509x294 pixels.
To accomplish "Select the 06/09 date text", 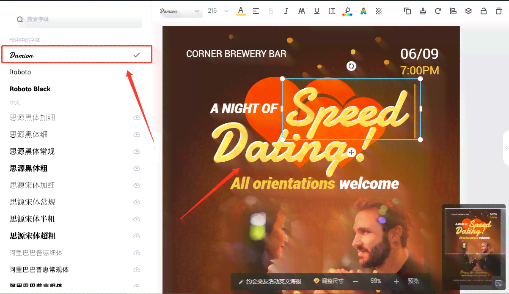I will click(x=419, y=54).
